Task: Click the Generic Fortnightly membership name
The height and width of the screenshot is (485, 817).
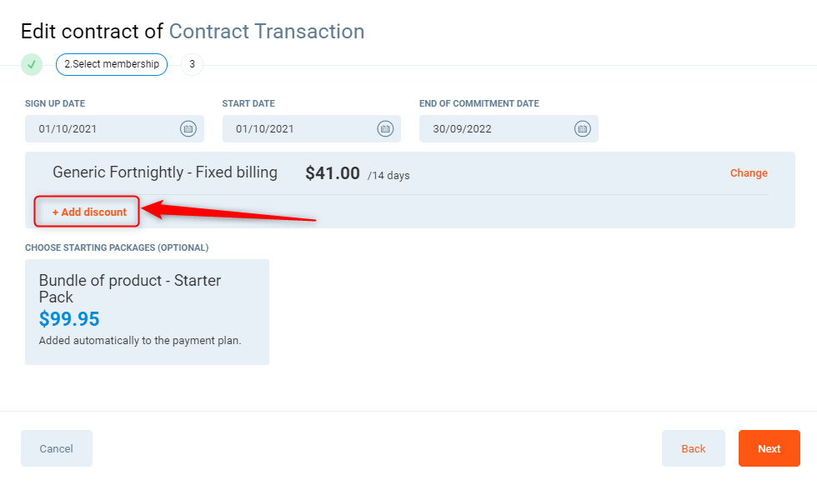Action: 165,172
